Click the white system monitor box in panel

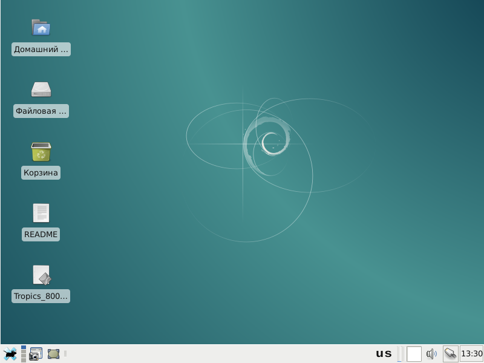[414, 354]
